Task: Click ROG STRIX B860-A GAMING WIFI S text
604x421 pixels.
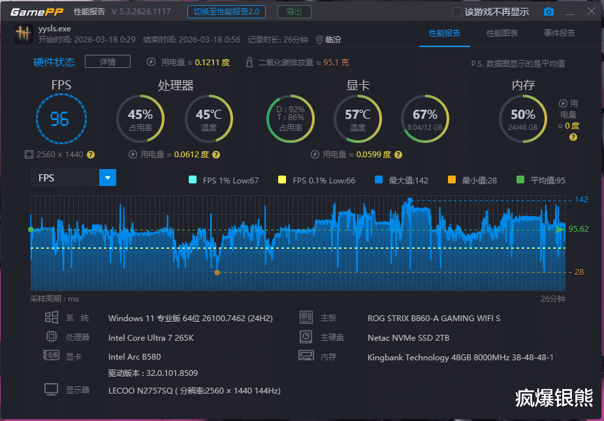Action: click(434, 318)
